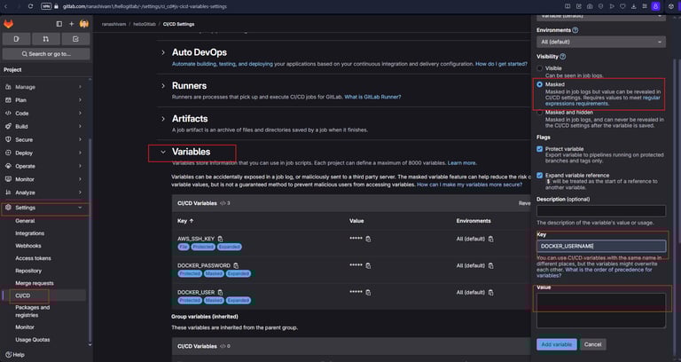The image size is (681, 362).
Task: Expand the Auto DevOps section
Action: point(163,52)
